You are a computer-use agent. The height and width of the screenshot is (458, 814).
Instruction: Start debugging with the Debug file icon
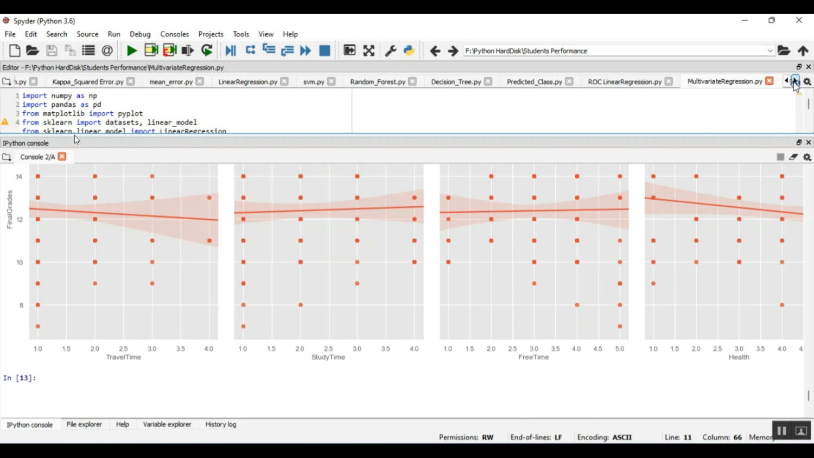[231, 51]
